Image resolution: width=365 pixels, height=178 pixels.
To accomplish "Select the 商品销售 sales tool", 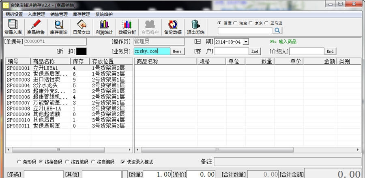I will coord(36,27).
